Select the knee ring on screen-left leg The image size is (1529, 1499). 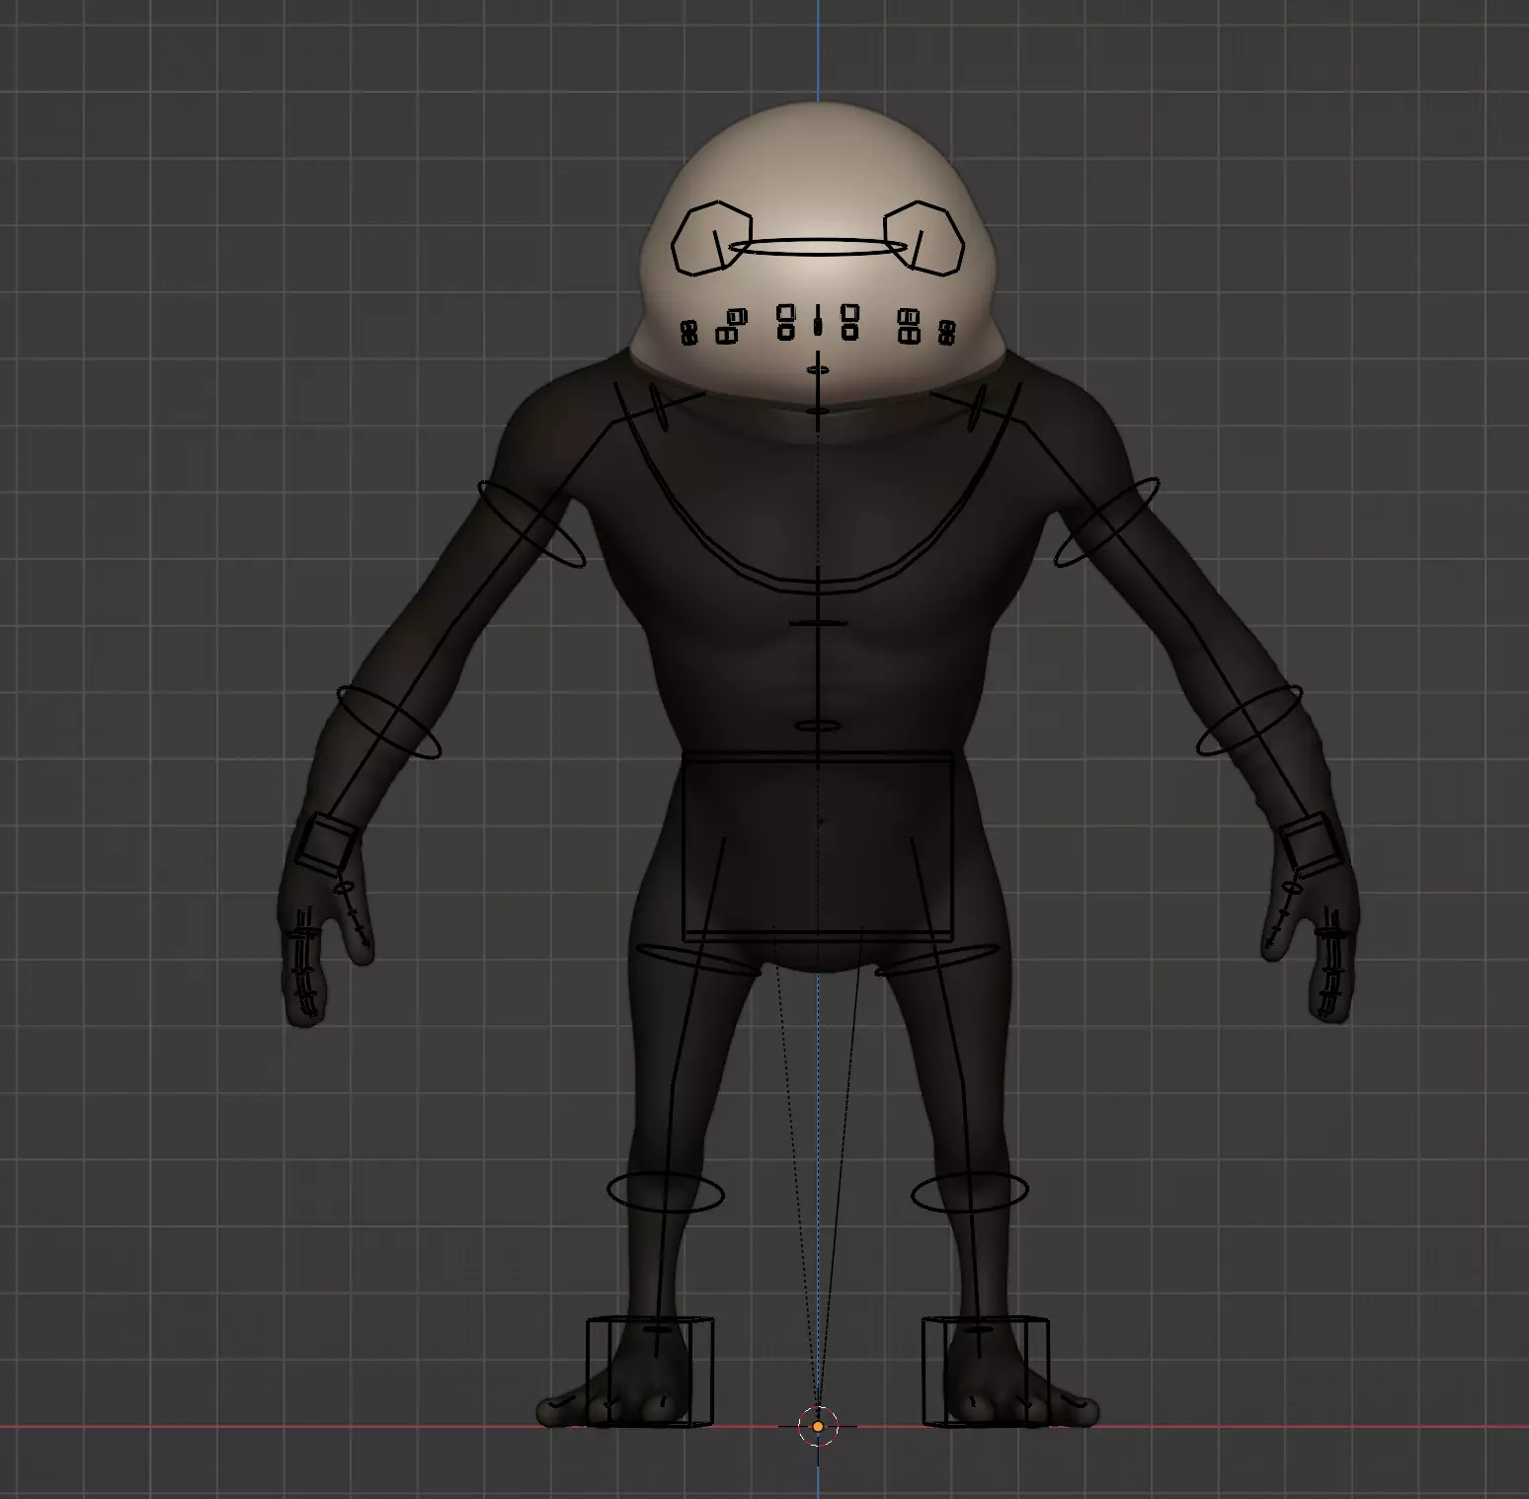pyautogui.click(x=665, y=1192)
